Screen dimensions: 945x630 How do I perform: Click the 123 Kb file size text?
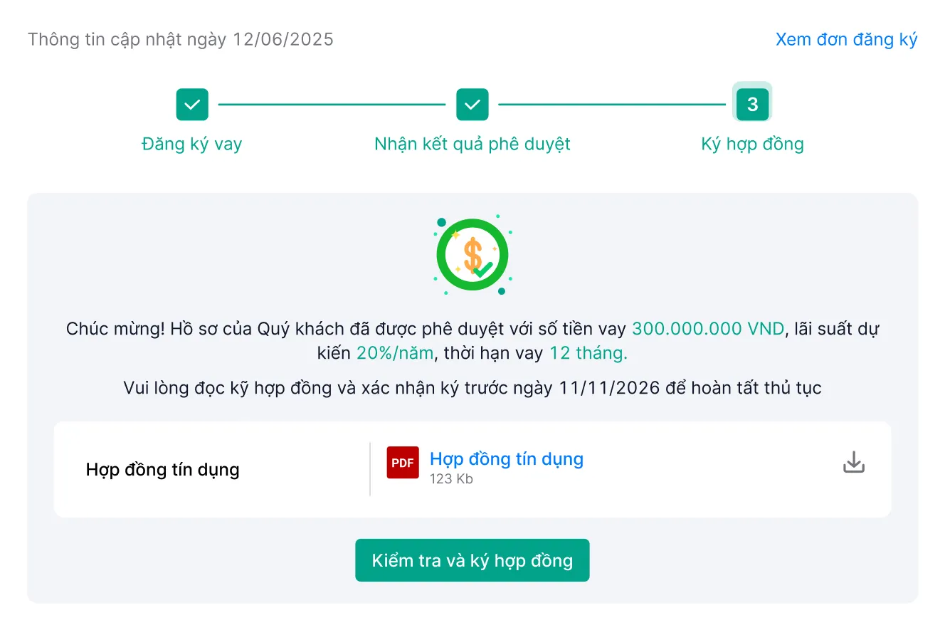coord(451,479)
